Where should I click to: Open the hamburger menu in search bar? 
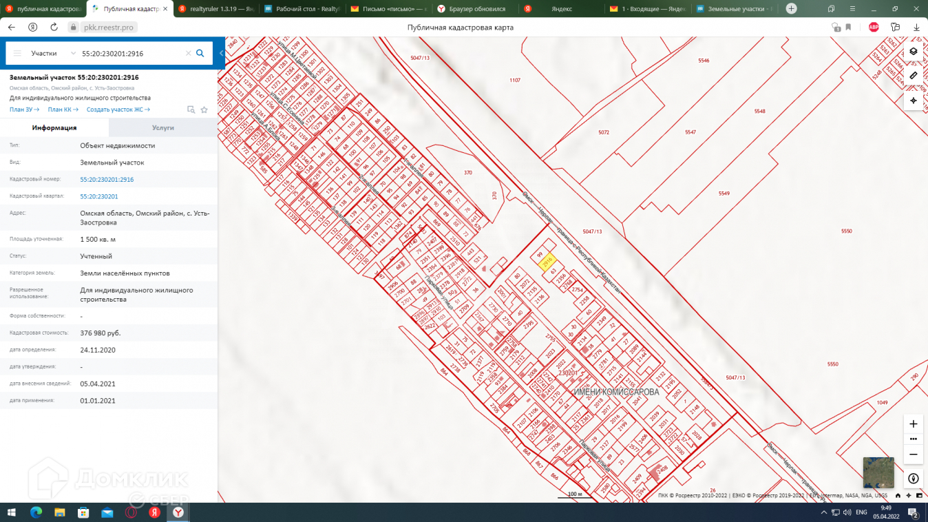17,53
